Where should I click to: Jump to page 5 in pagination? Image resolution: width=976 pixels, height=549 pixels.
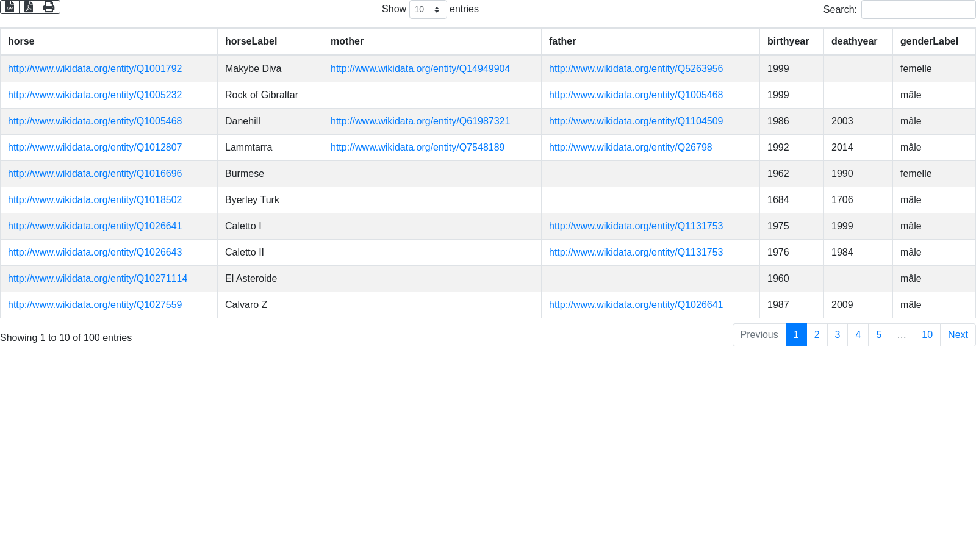click(878, 335)
